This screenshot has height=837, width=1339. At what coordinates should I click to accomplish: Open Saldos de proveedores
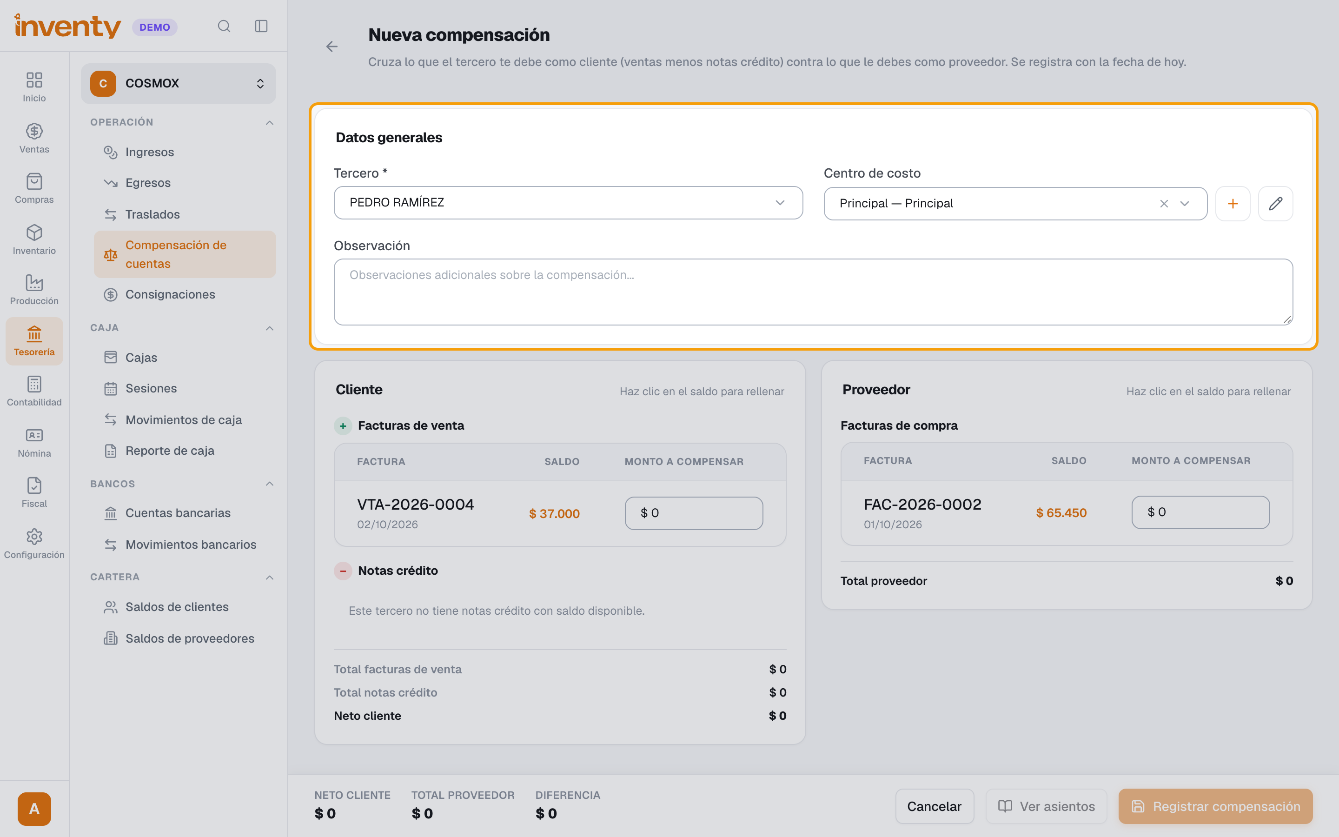(x=185, y=638)
